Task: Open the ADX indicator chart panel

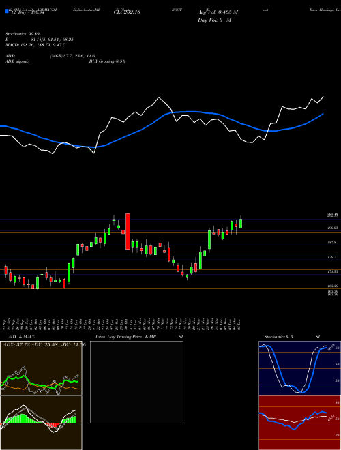Action: [41, 368]
